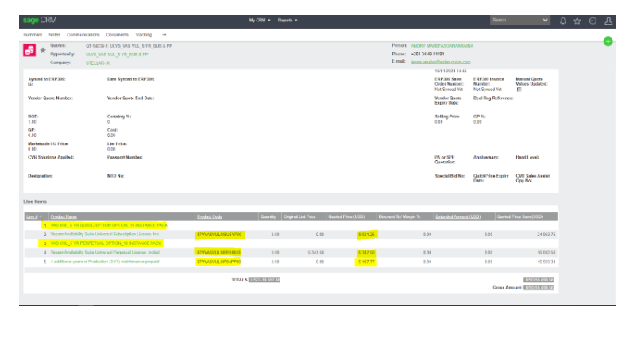Click the TOTALS USD amount value
The width and height of the screenshot is (637, 348).
(x=264, y=280)
